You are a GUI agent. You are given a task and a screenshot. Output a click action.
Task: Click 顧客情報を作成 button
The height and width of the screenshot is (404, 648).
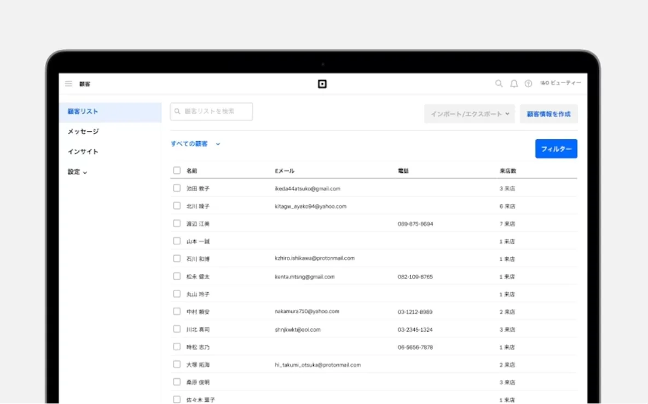(548, 114)
